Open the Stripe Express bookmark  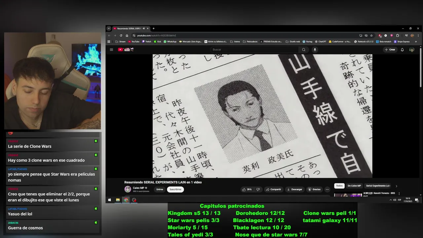tap(402, 42)
